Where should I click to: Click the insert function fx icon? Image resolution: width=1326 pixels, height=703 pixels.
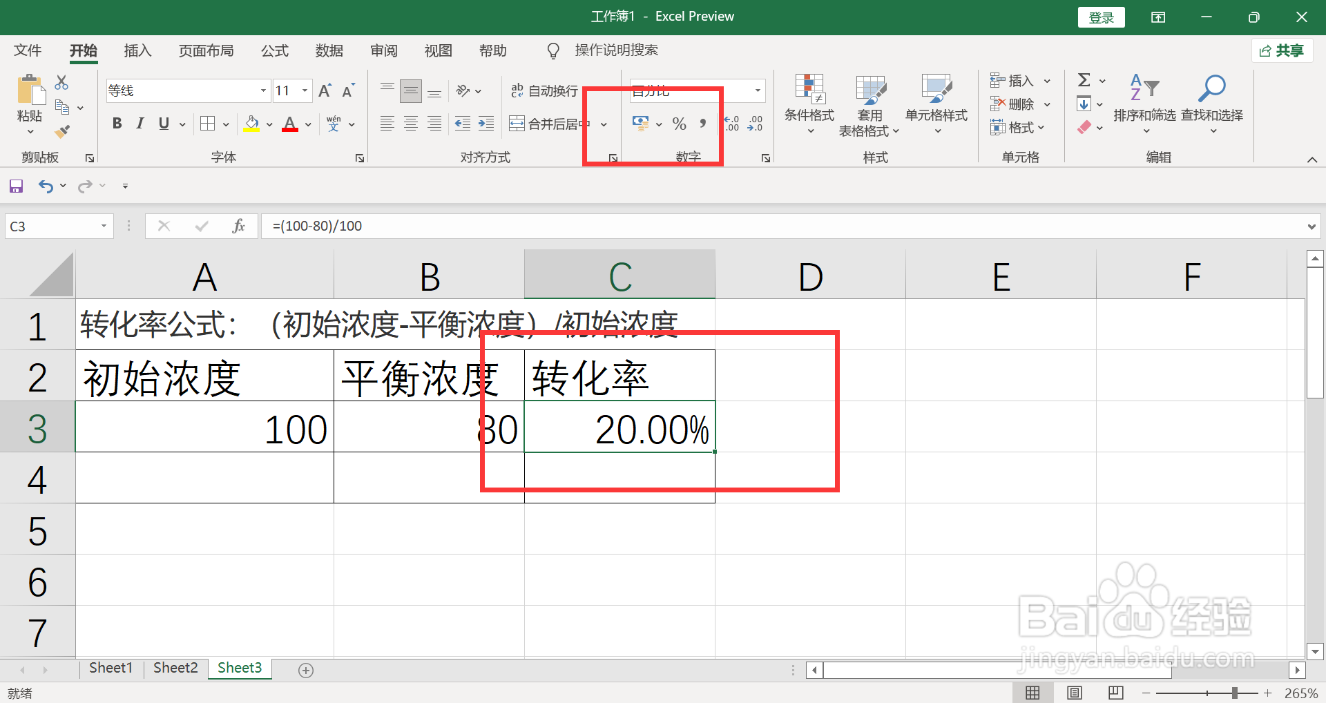coord(238,226)
